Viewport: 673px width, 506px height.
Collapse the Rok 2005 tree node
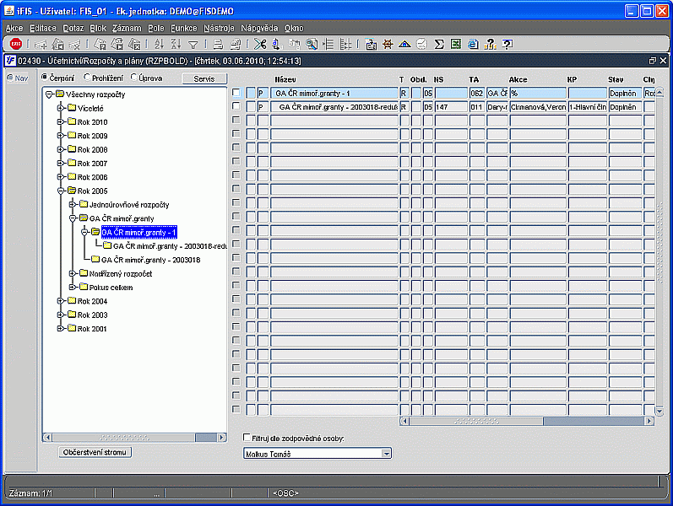click(x=61, y=191)
